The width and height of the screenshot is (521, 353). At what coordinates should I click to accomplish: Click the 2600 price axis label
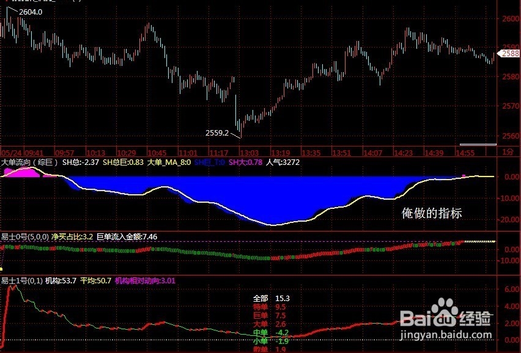pyautogui.click(x=511, y=19)
